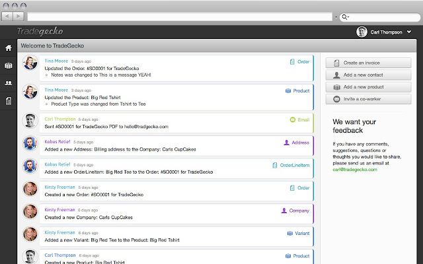
Task: Click Carl Thompson's header avatar
Action: [x=362, y=32]
